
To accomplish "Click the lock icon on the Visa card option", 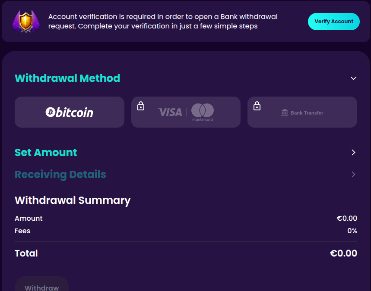I will pos(141,106).
